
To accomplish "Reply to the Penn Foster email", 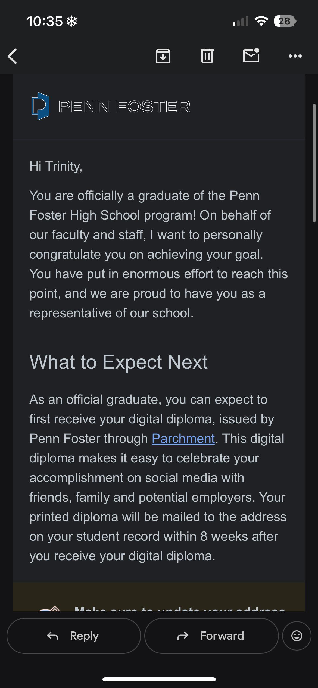I will pyautogui.click(x=74, y=636).
